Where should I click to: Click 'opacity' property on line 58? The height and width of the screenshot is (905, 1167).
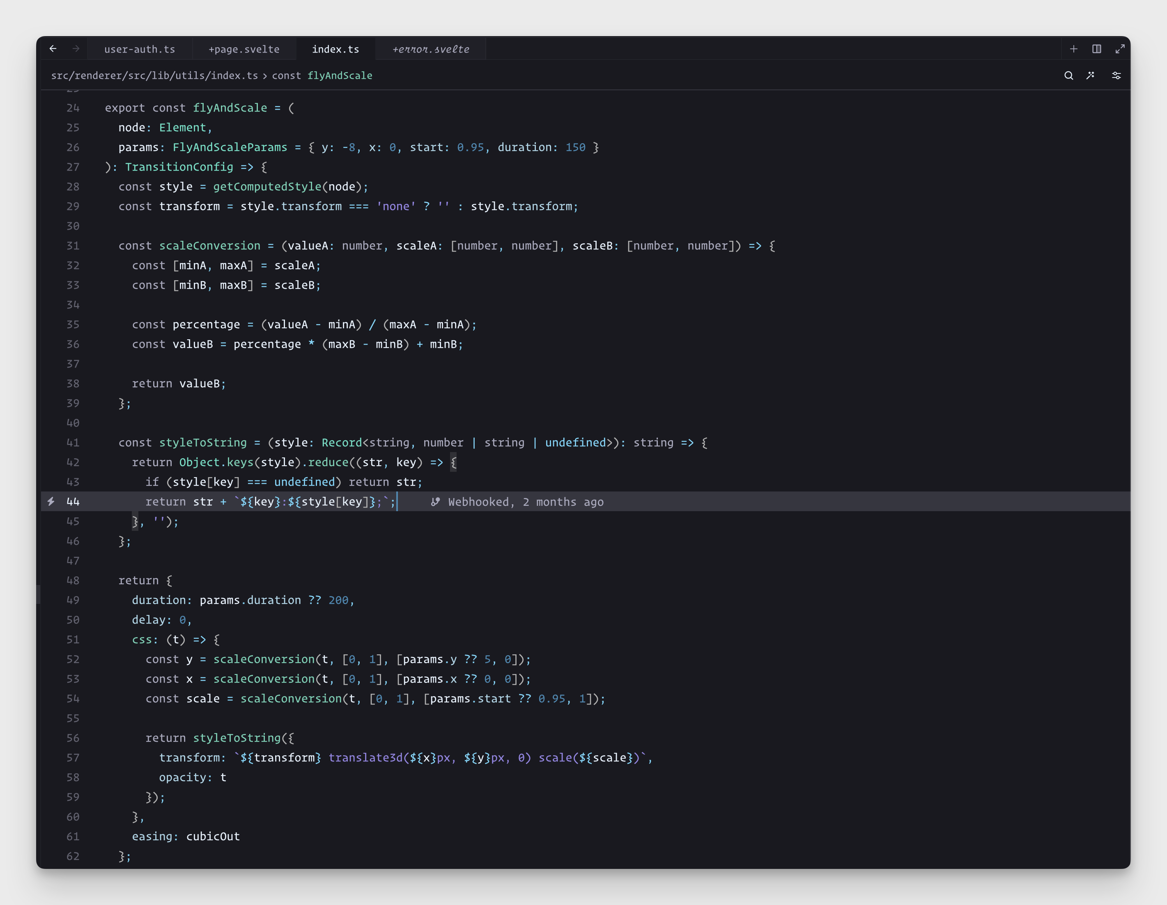(182, 777)
